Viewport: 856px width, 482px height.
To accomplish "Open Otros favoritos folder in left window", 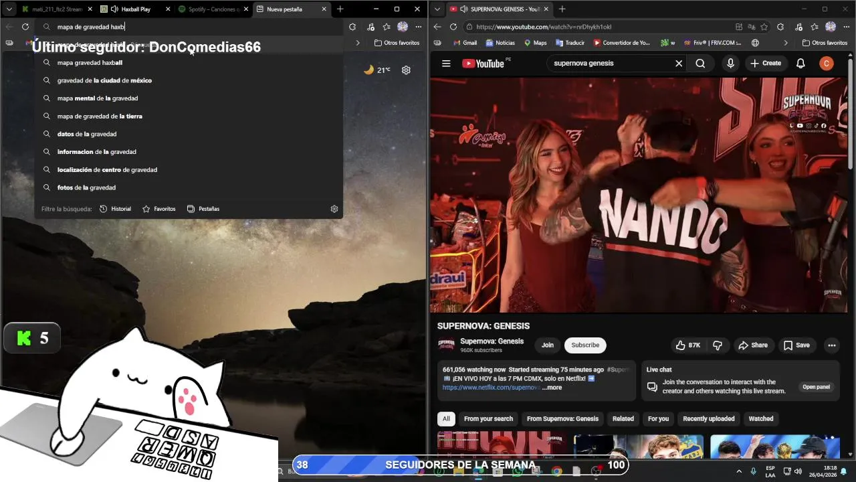I will pos(397,43).
